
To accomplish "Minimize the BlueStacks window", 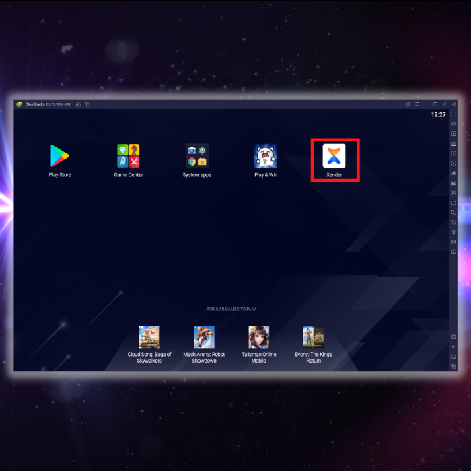I will click(x=426, y=104).
